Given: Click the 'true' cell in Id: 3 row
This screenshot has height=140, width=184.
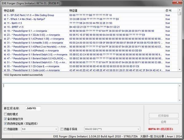Looking at the screenshot, I should [x=167, y=15].
